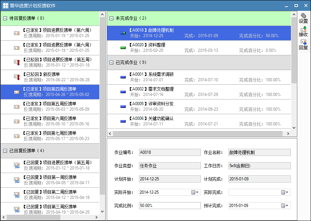Select the task A0005 评审资料分发
311x221 pixels.
pos(199,106)
